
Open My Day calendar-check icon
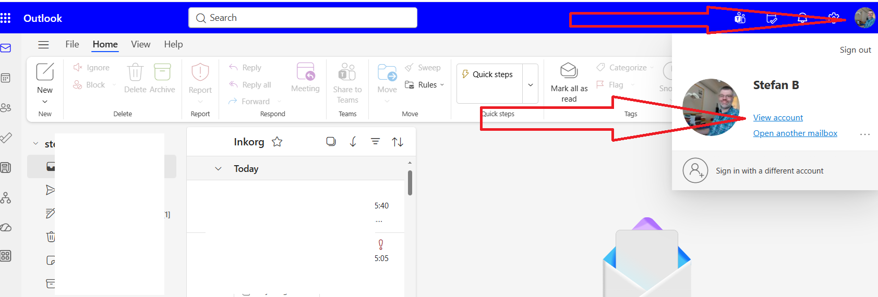coord(772,18)
